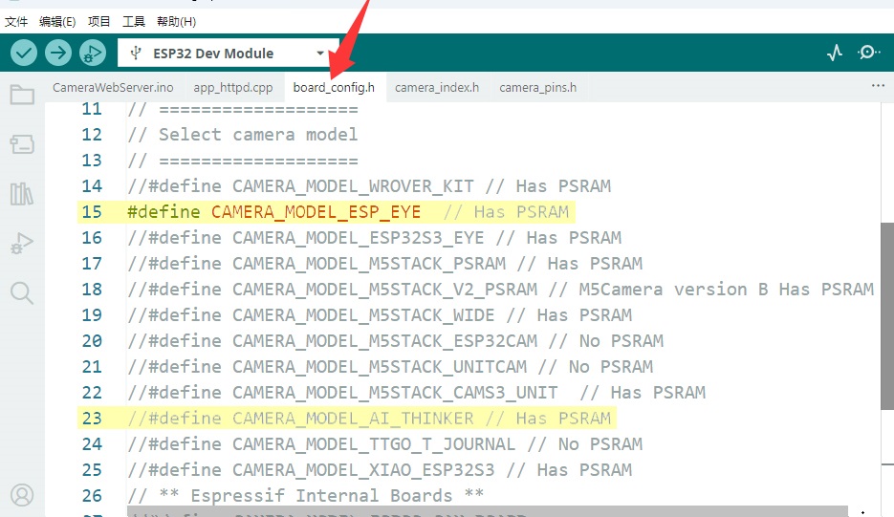The height and width of the screenshot is (517, 894).
Task: Click the CAMERA_MODEL_TTGO_T_JOURNAL line
Action: [385, 444]
